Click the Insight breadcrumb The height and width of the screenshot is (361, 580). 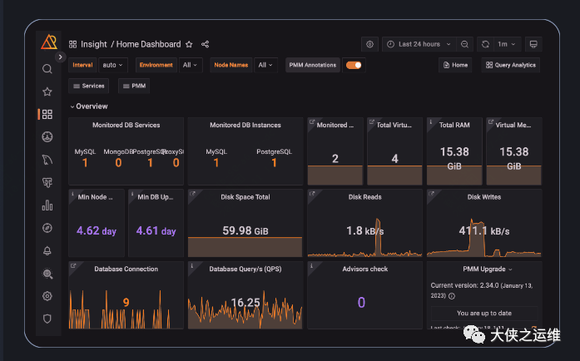pos(93,44)
